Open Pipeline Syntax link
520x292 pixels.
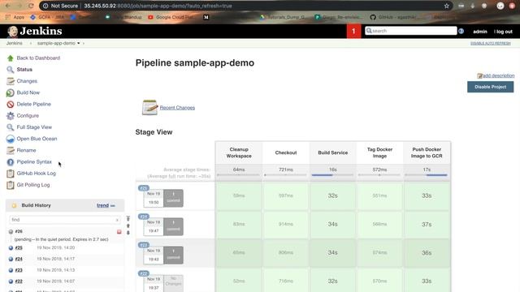[x=34, y=162]
